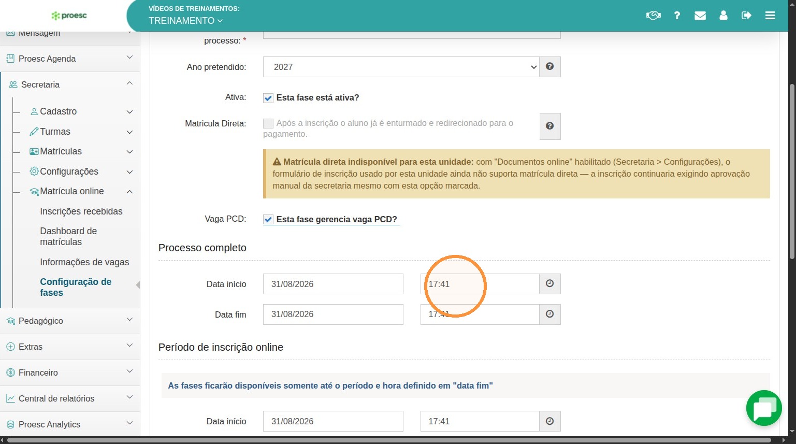Check the Matricula Direta checkbox
This screenshot has width=796, height=444.
click(268, 123)
